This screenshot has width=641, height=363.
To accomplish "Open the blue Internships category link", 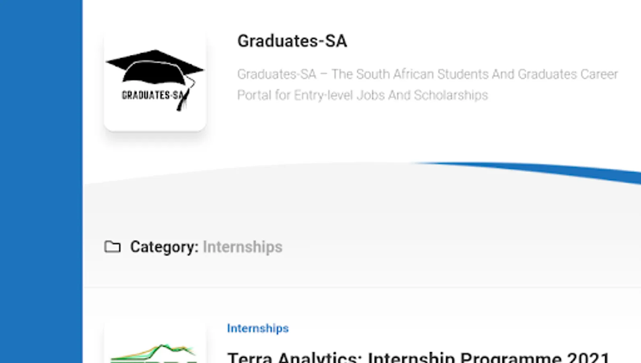I will tap(258, 328).
